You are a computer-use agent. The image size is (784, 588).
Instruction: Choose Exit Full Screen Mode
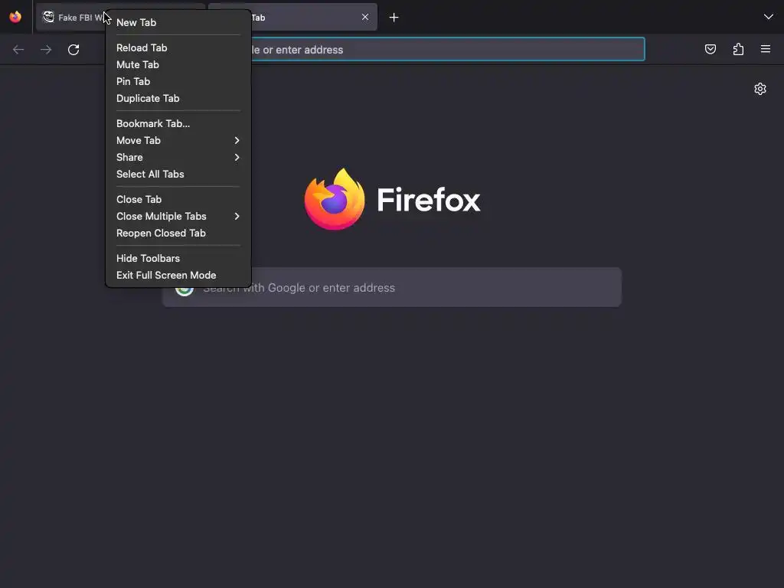178,276
